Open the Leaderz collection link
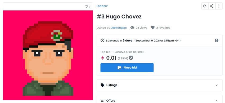Screen dimensions: 225x103 (102, 6)
